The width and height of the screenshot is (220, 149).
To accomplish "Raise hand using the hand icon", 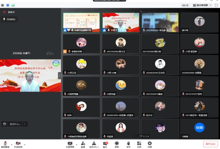I will [x=128, y=145].
